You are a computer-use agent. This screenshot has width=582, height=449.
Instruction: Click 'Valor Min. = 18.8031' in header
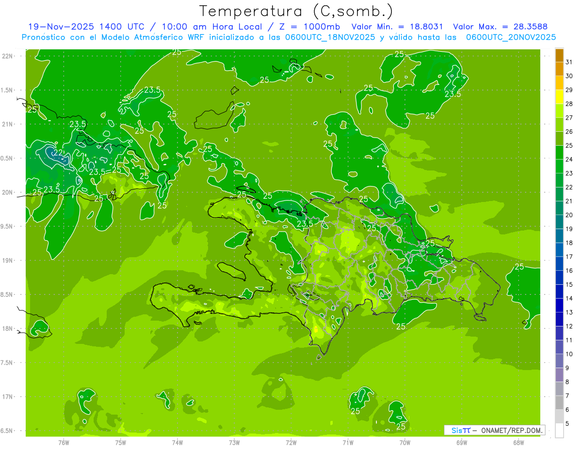(397, 27)
